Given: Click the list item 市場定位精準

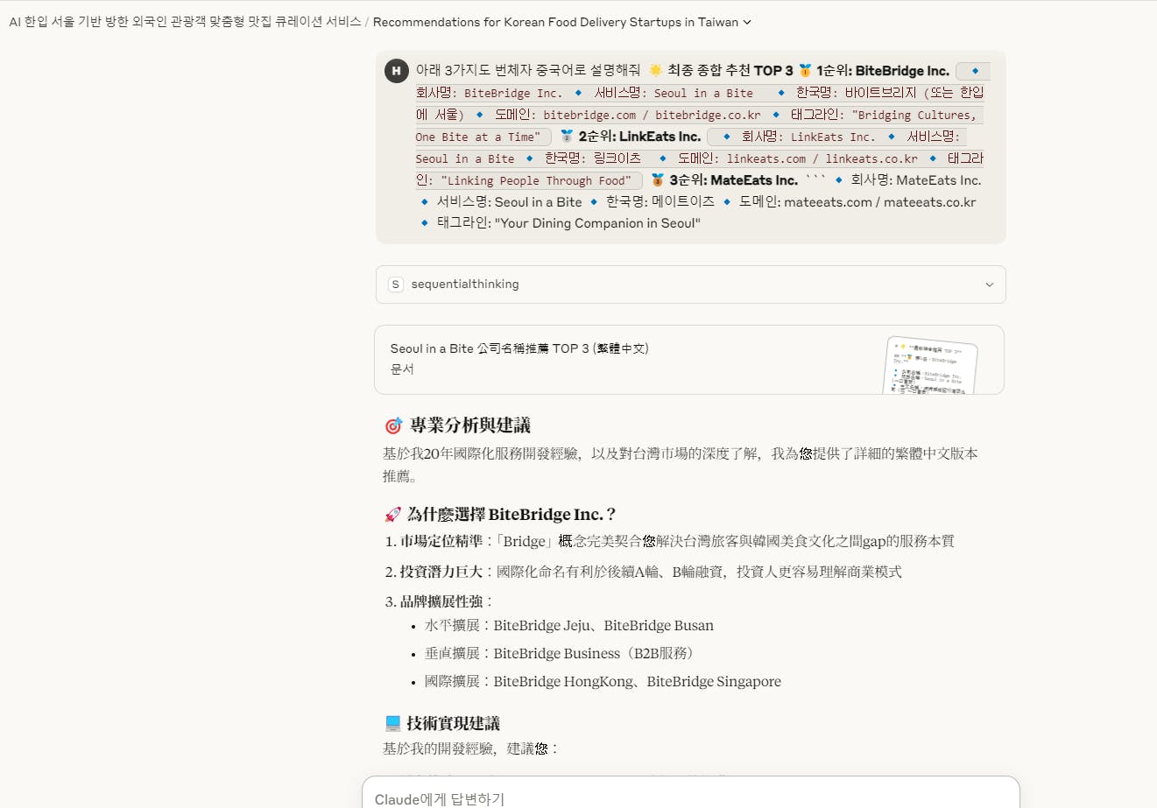Looking at the screenshot, I should coord(677,541).
